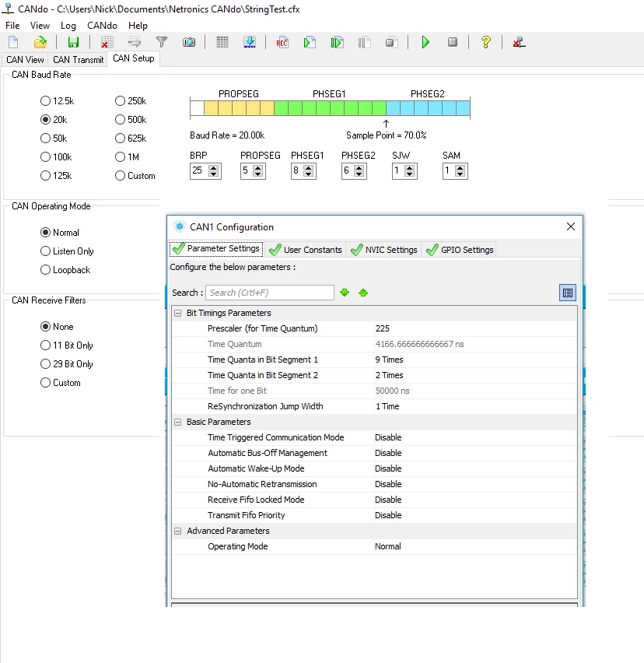The height and width of the screenshot is (663, 644).
Task: Click the disconnect device icon
Action: (519, 42)
